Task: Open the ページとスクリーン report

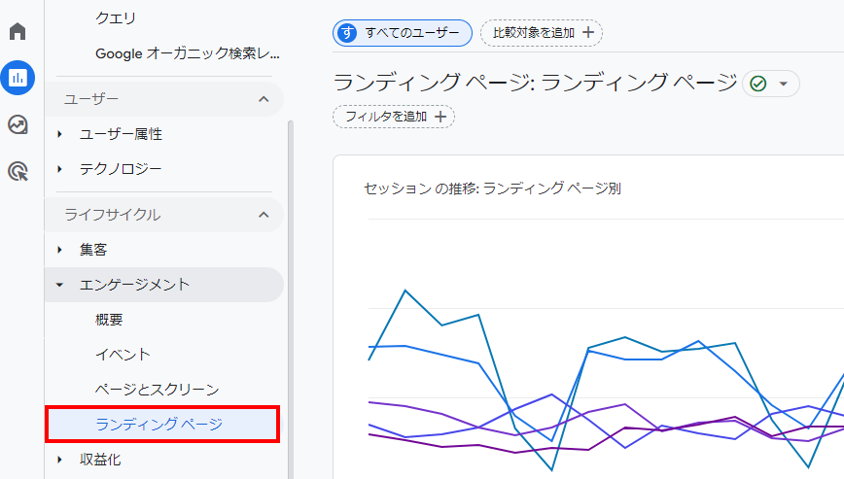Action: [158, 390]
